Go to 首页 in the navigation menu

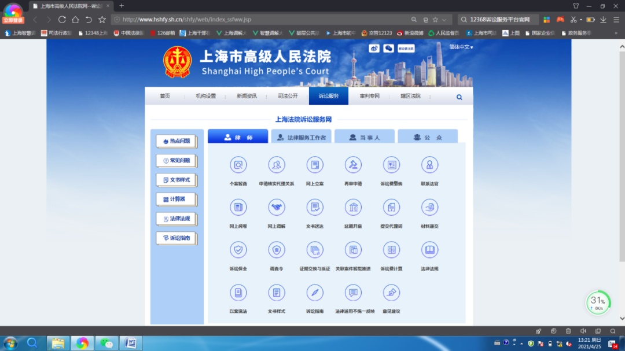pyautogui.click(x=165, y=96)
